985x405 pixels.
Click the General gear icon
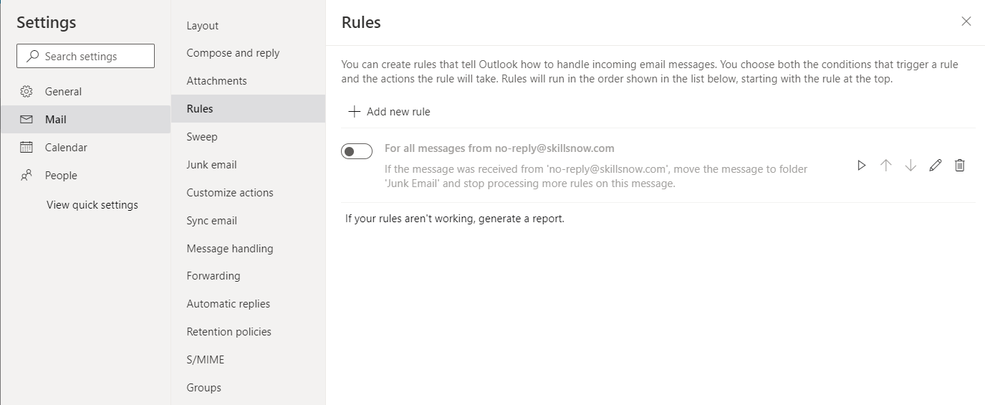(27, 92)
